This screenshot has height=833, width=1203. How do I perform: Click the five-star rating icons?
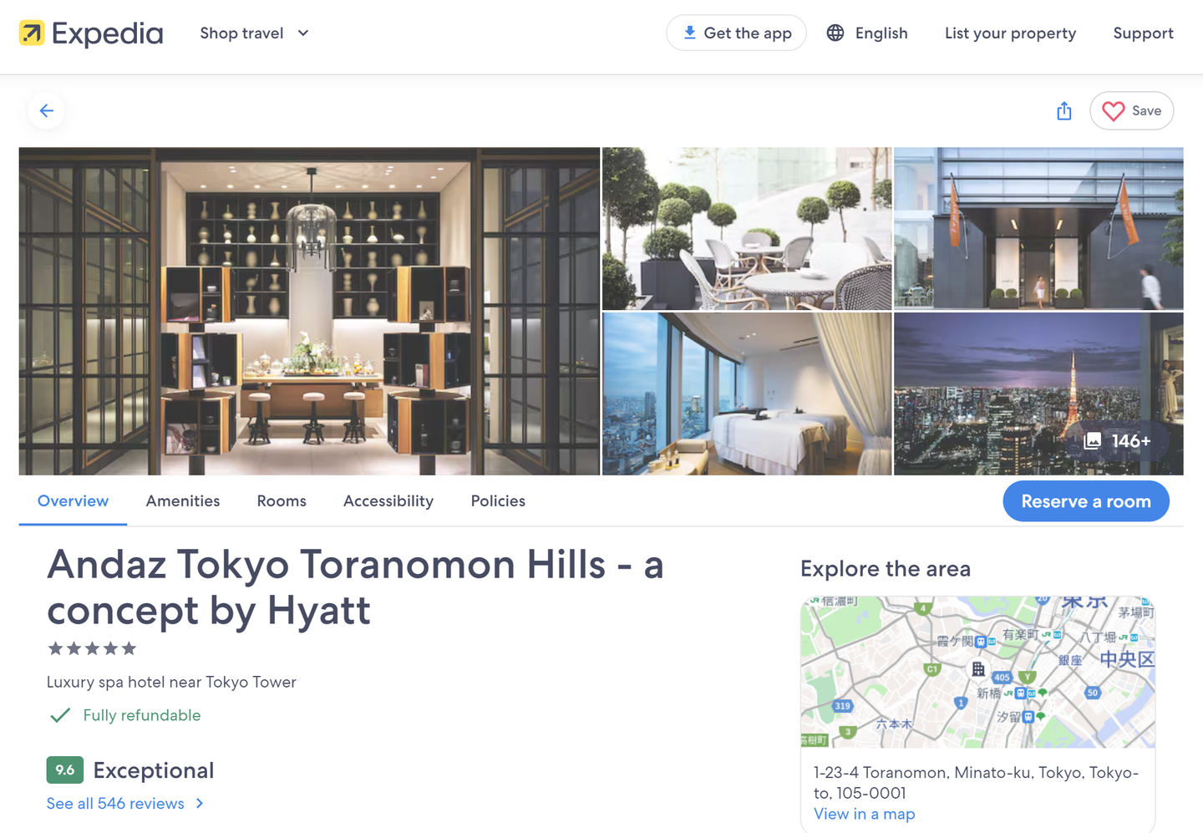pos(92,648)
